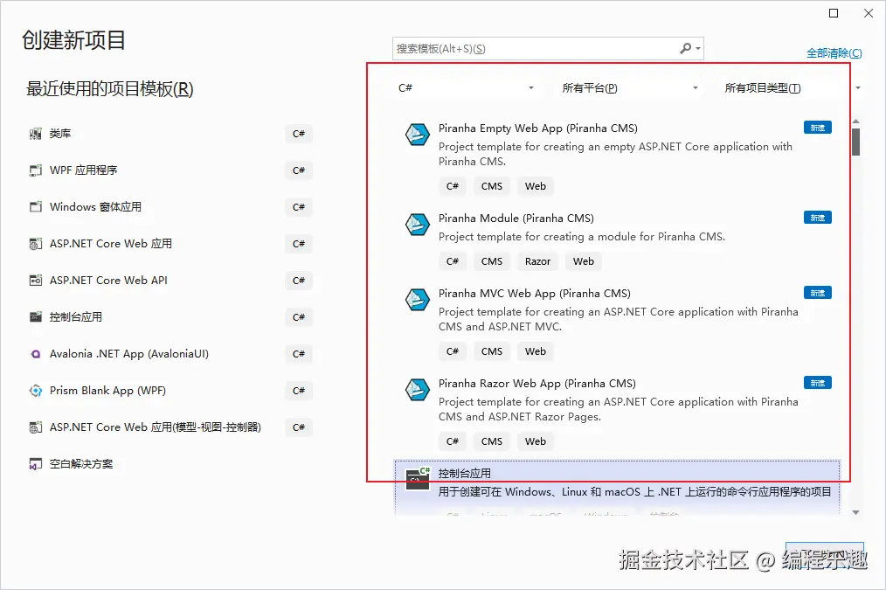The width and height of the screenshot is (886, 590).
Task: Select Piranha Empty Web App (Piranha CMS)
Action: tap(617, 157)
